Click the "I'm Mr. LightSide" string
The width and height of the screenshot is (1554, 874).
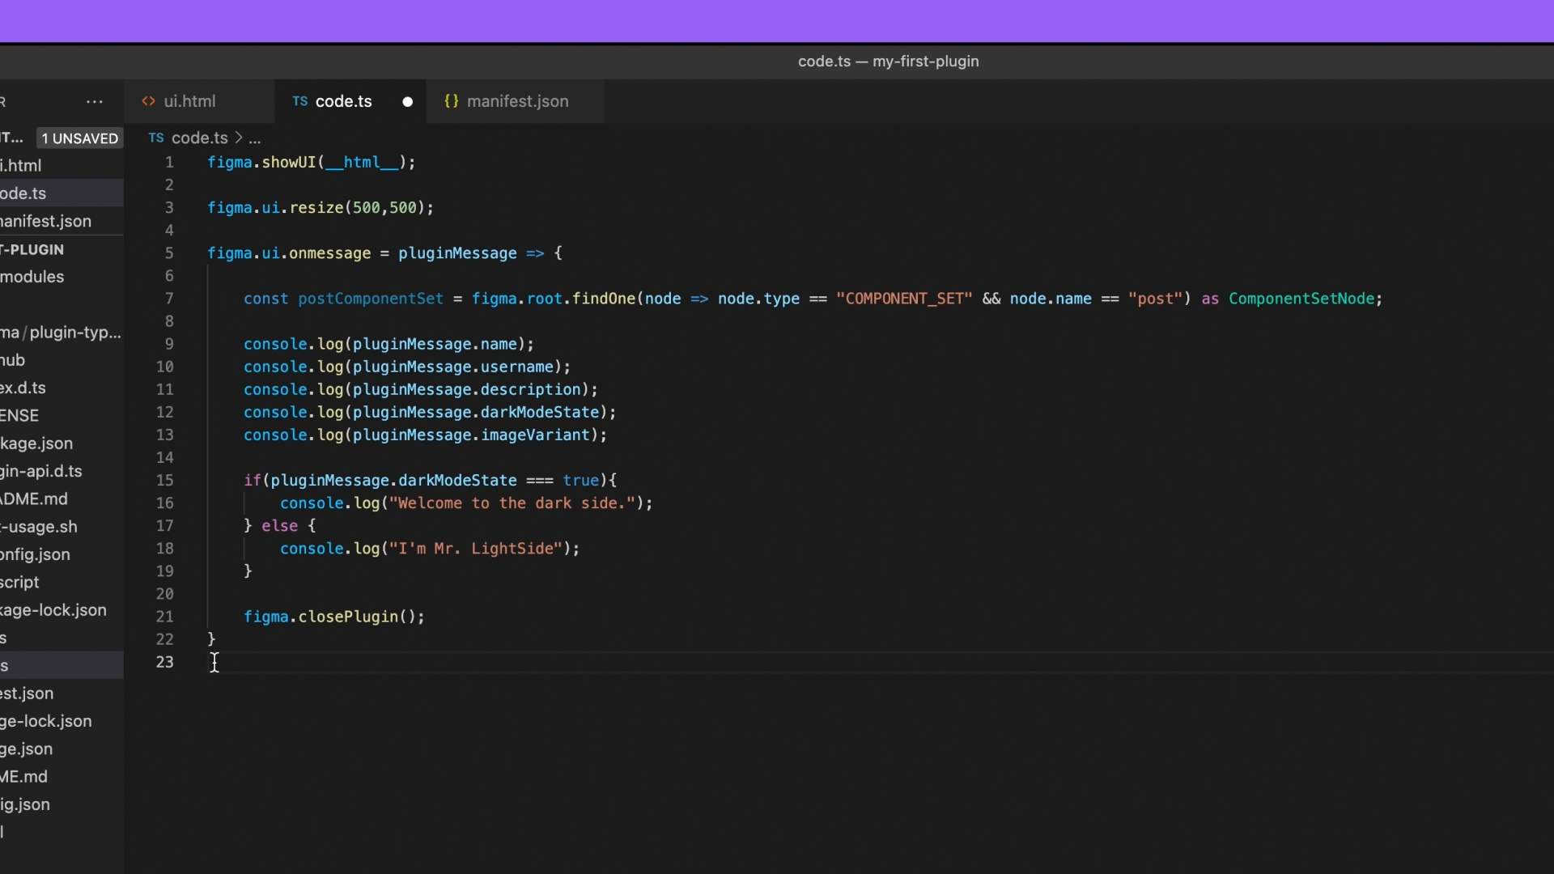pos(476,549)
